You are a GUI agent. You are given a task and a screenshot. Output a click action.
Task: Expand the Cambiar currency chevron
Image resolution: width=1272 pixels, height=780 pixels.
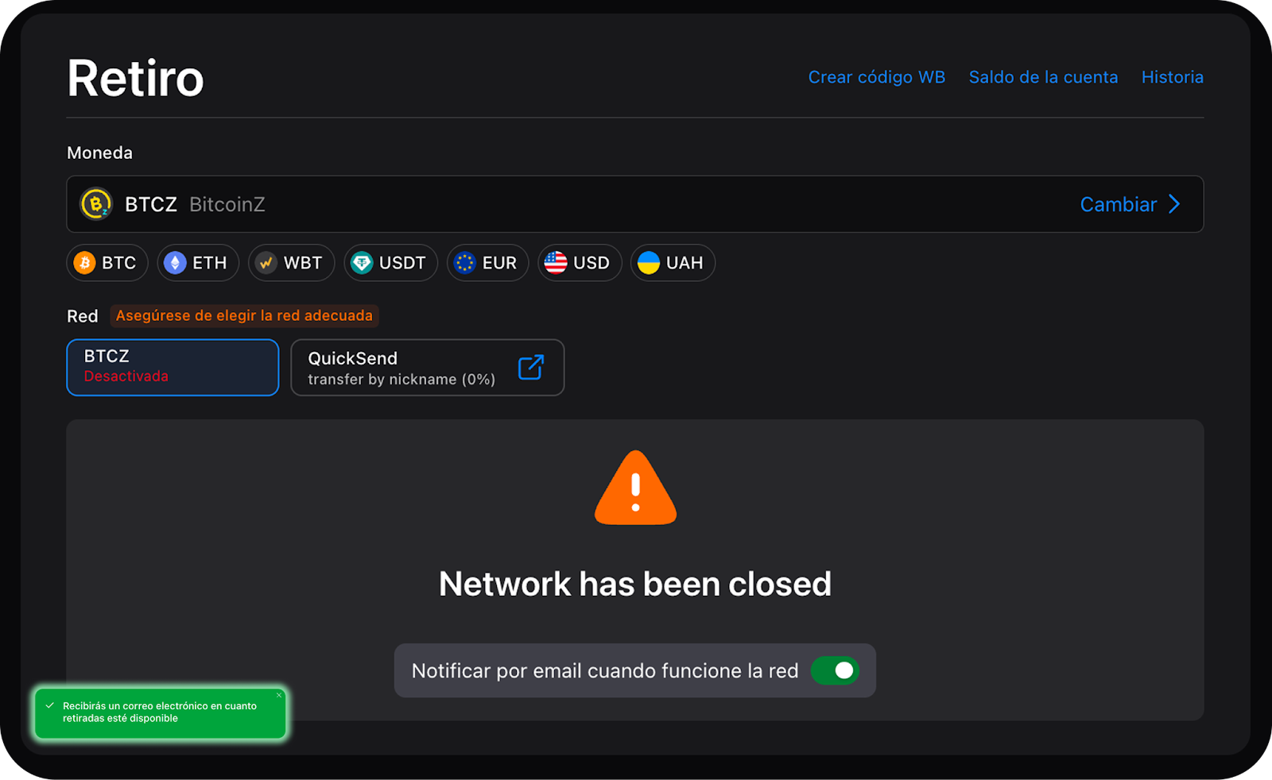click(1175, 204)
